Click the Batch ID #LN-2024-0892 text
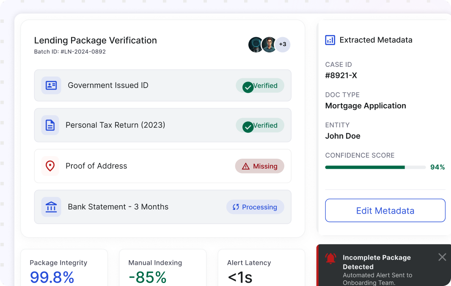 coord(70,52)
